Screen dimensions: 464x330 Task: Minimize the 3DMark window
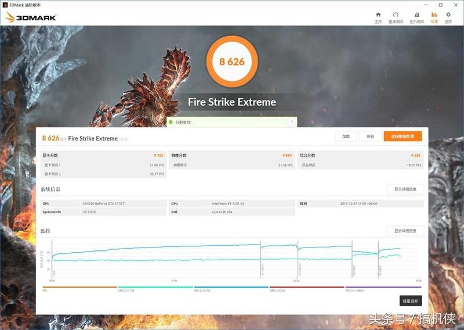pos(426,5)
